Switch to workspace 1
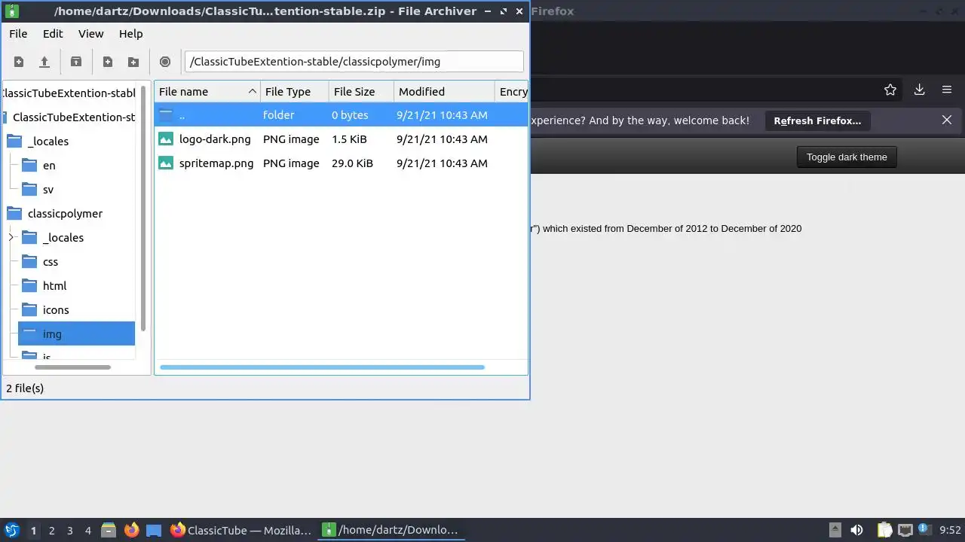 [33, 531]
